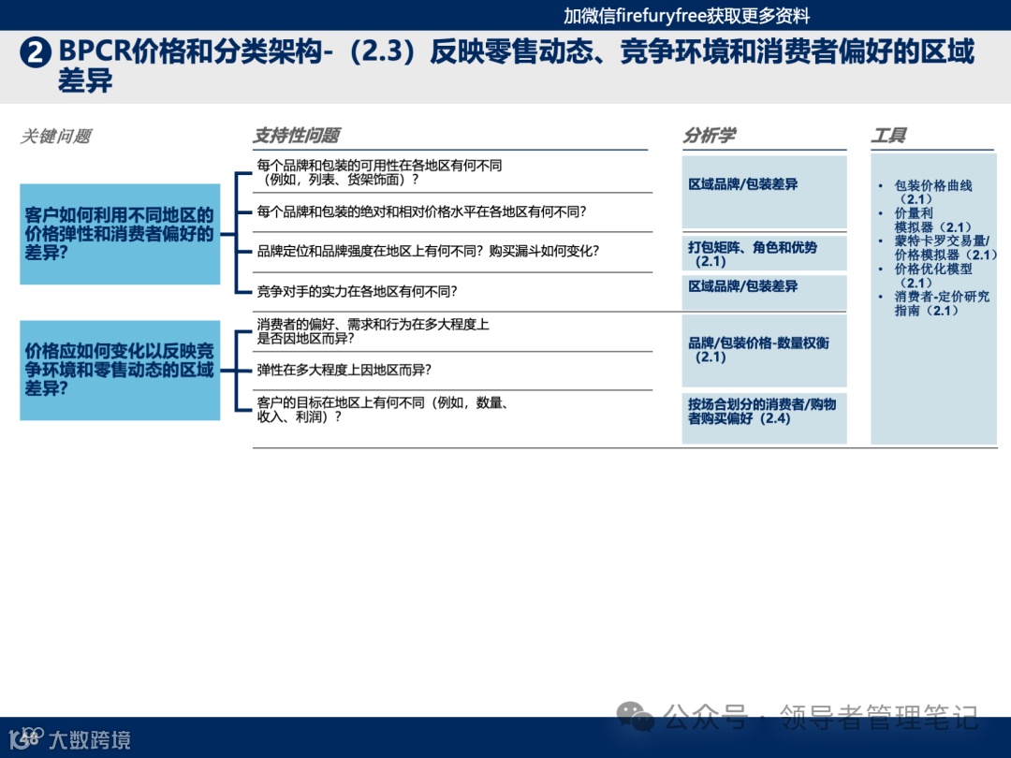Select the blue box 价格应如何变化以反映竞争环境

(120, 370)
